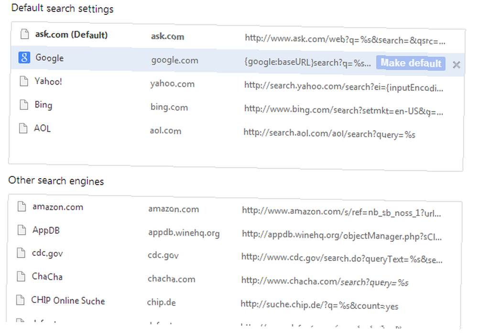The image size is (478, 336).
Task: Click the www.ask.com/web search URL
Action: coord(345,39)
